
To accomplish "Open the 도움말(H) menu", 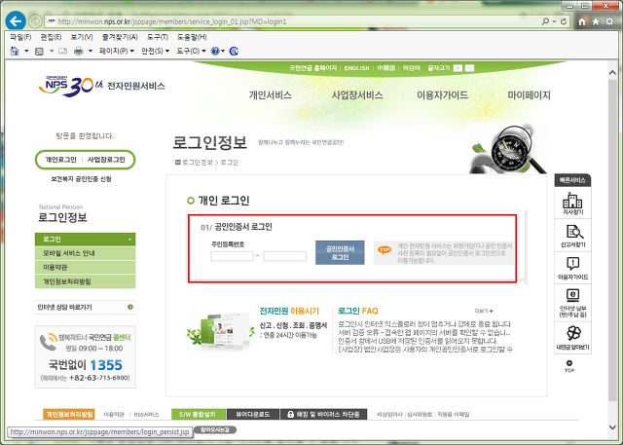I will [192, 37].
